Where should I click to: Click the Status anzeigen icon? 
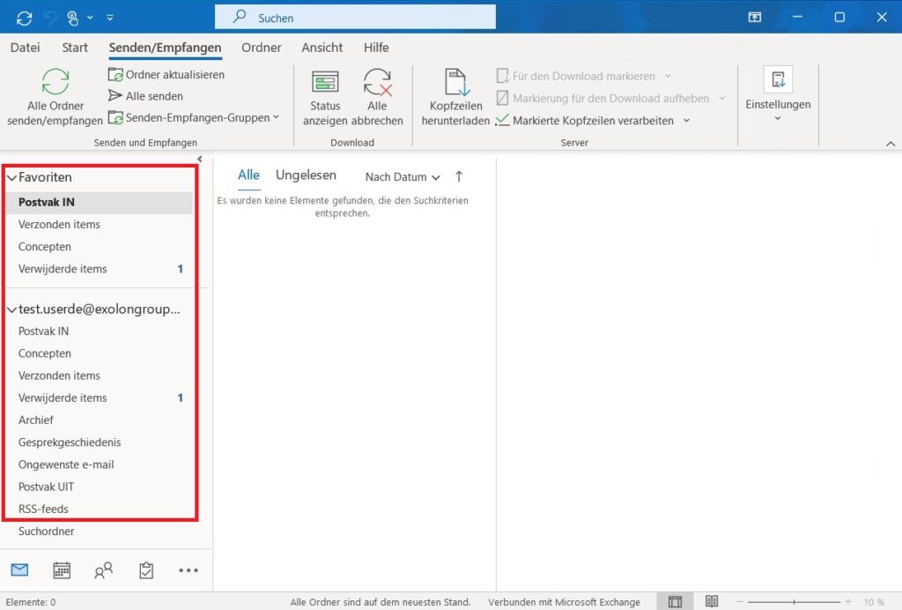(x=325, y=83)
